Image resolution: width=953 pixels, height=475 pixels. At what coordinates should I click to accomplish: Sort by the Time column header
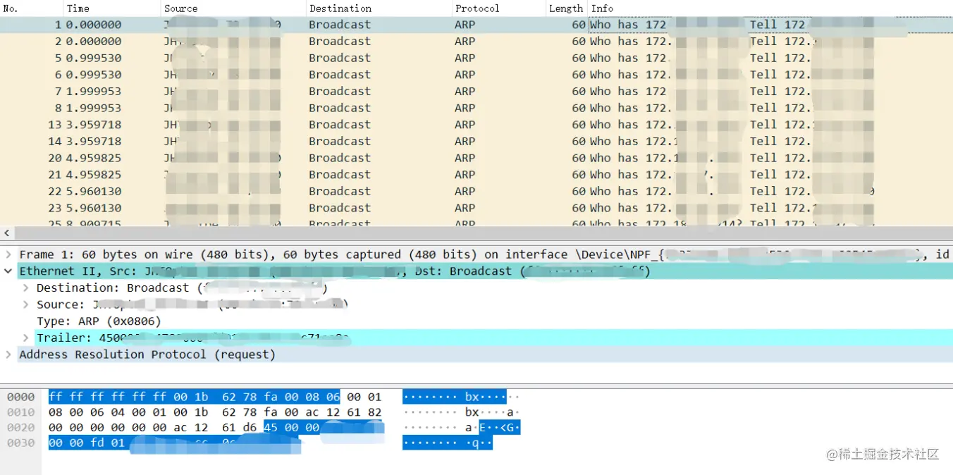pos(112,8)
